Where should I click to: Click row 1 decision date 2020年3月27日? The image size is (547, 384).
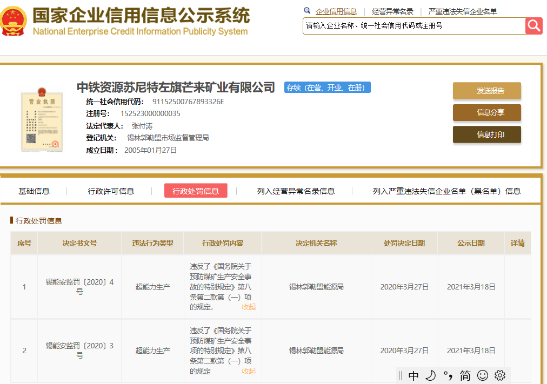pyautogui.click(x=404, y=287)
